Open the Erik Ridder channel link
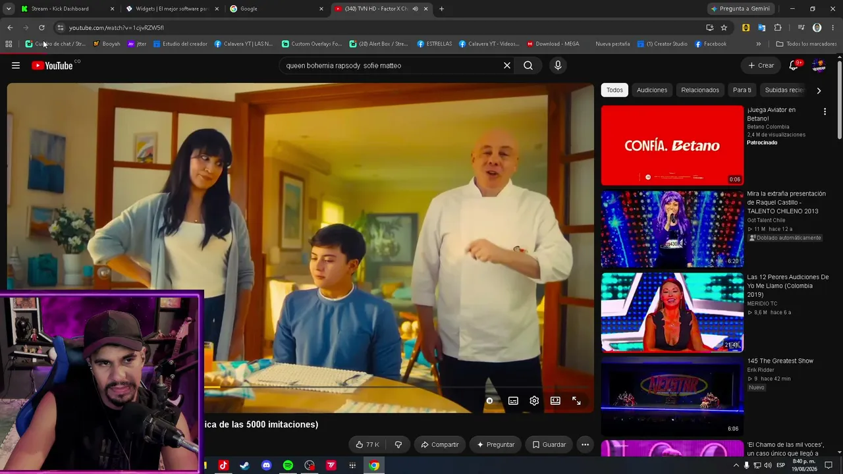This screenshot has height=474, width=843. (x=760, y=370)
